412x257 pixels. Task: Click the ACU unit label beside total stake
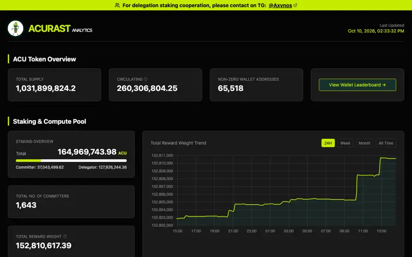pyautogui.click(x=123, y=153)
